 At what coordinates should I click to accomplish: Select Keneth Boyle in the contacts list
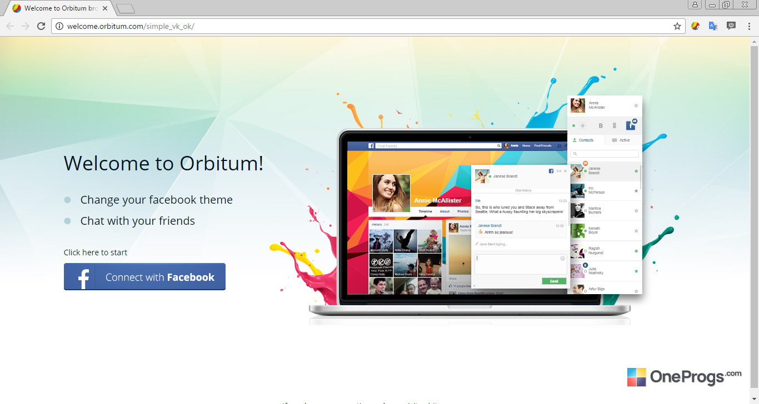tap(605, 230)
